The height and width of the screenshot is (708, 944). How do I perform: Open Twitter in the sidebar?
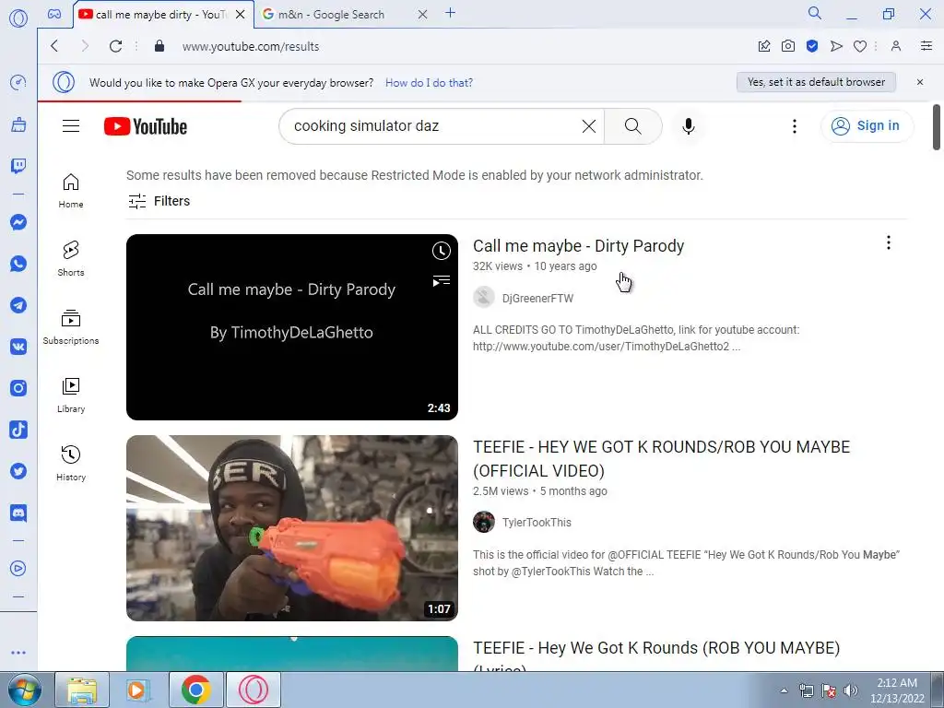[18, 471]
